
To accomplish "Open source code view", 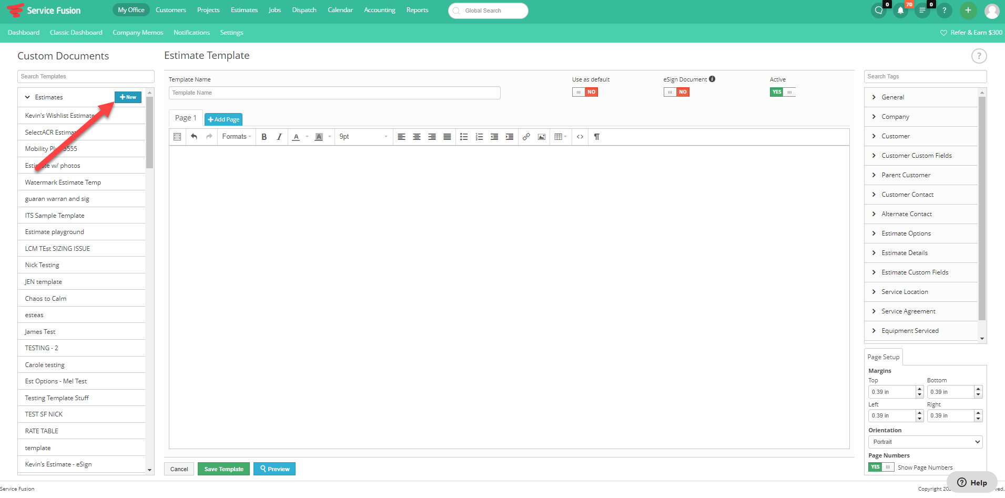I will click(x=580, y=137).
